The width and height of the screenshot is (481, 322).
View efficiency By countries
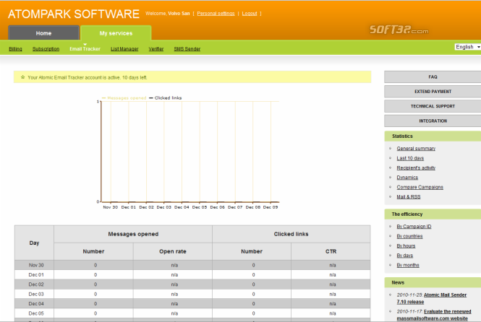point(409,236)
